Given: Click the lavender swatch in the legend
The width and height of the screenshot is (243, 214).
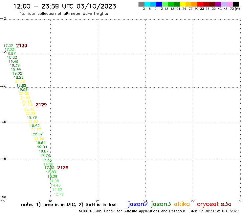Looking at the screenshot, I should point(224,4).
